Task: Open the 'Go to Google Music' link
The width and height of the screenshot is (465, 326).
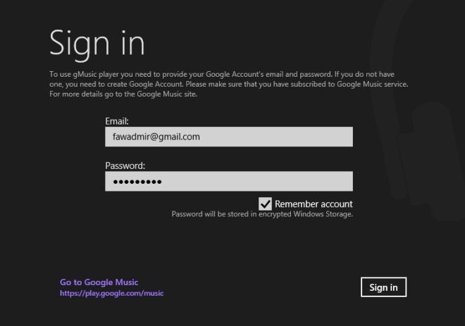Action: coord(99,283)
